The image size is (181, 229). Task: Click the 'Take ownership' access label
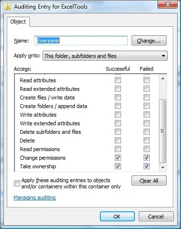pos(38,166)
